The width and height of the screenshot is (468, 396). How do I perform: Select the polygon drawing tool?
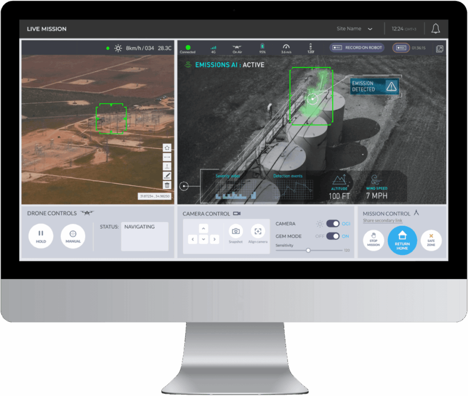tap(167, 148)
